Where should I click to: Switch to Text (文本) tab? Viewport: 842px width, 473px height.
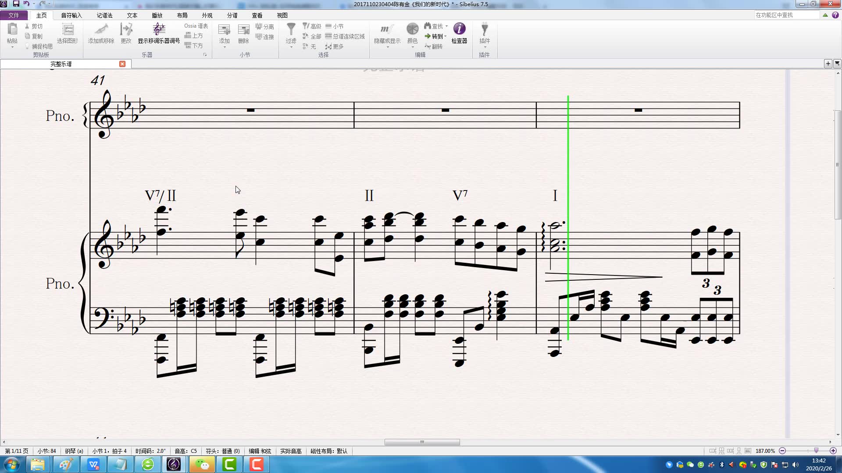tap(132, 15)
